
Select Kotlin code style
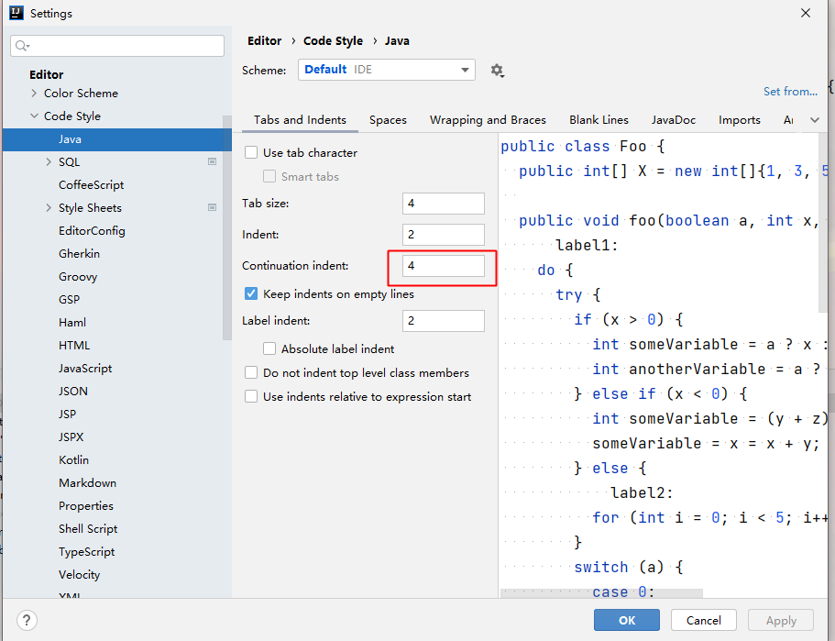tap(73, 459)
